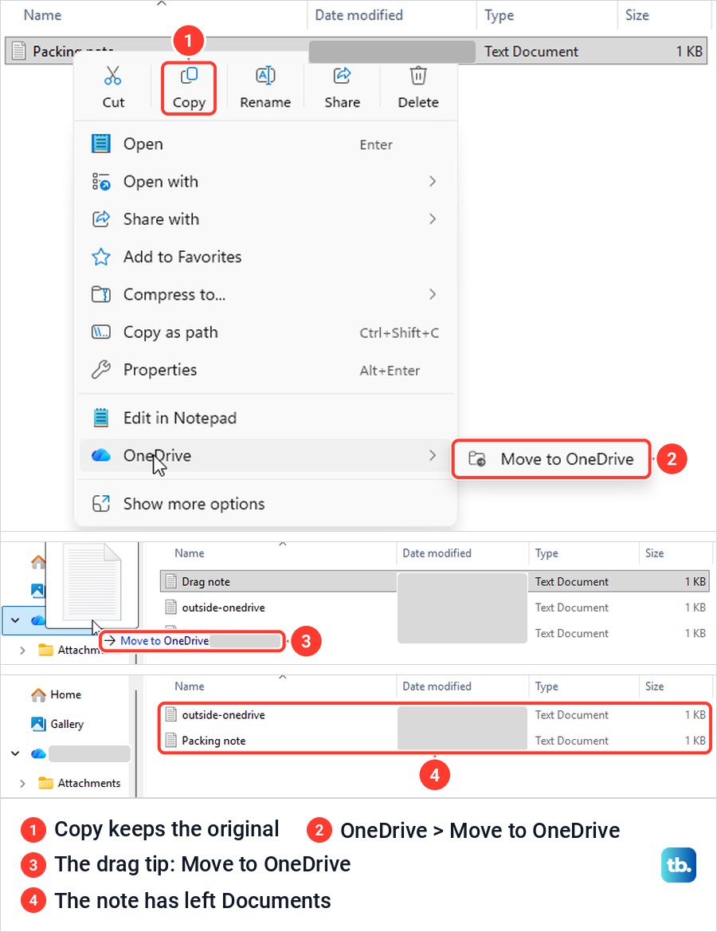
Task: Expand the Attachments folder chevron under Gallery
Action: click(22, 784)
